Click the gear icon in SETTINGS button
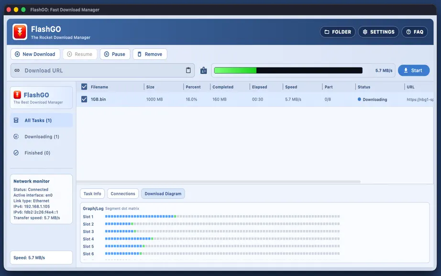This screenshot has width=441, height=276. click(x=365, y=32)
